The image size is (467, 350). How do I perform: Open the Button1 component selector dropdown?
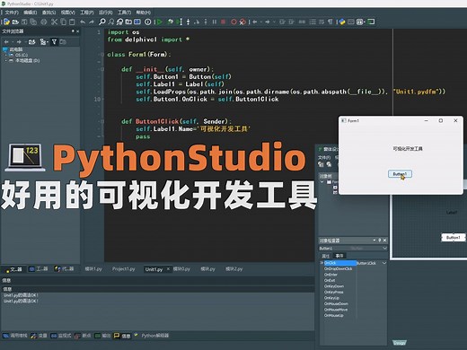pos(384,249)
